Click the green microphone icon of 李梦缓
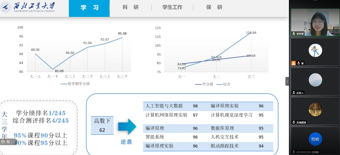The width and height of the screenshot is (340, 155). pyautogui.click(x=294, y=34)
